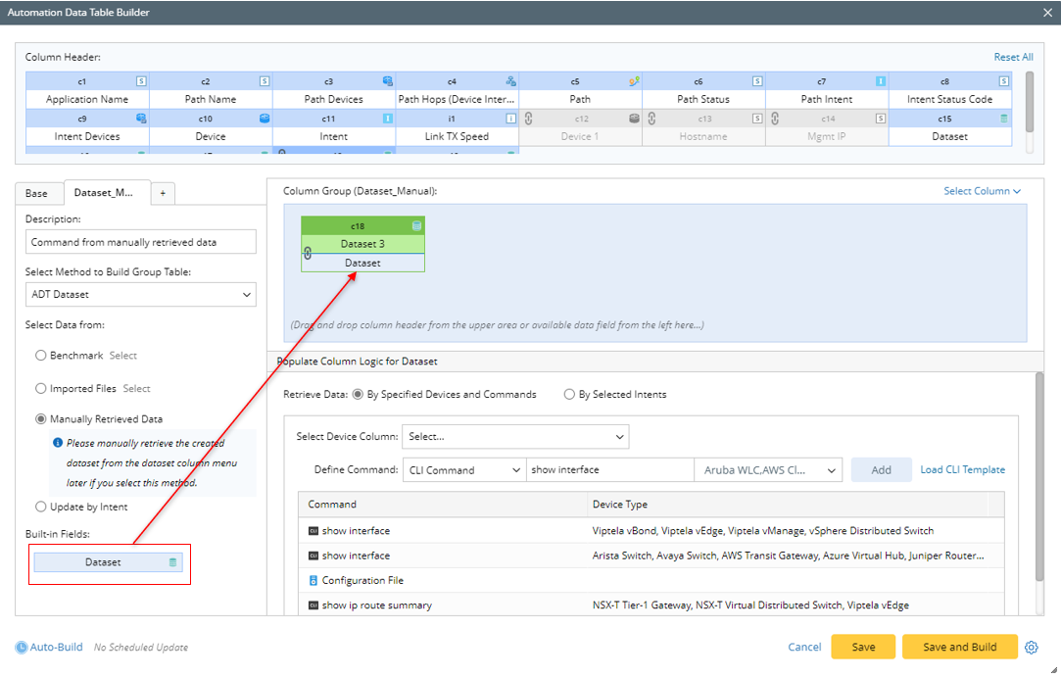Viewport: 1061px width, 678px height.
Task: Open the CLI Command type dropdown
Action: coord(464,470)
